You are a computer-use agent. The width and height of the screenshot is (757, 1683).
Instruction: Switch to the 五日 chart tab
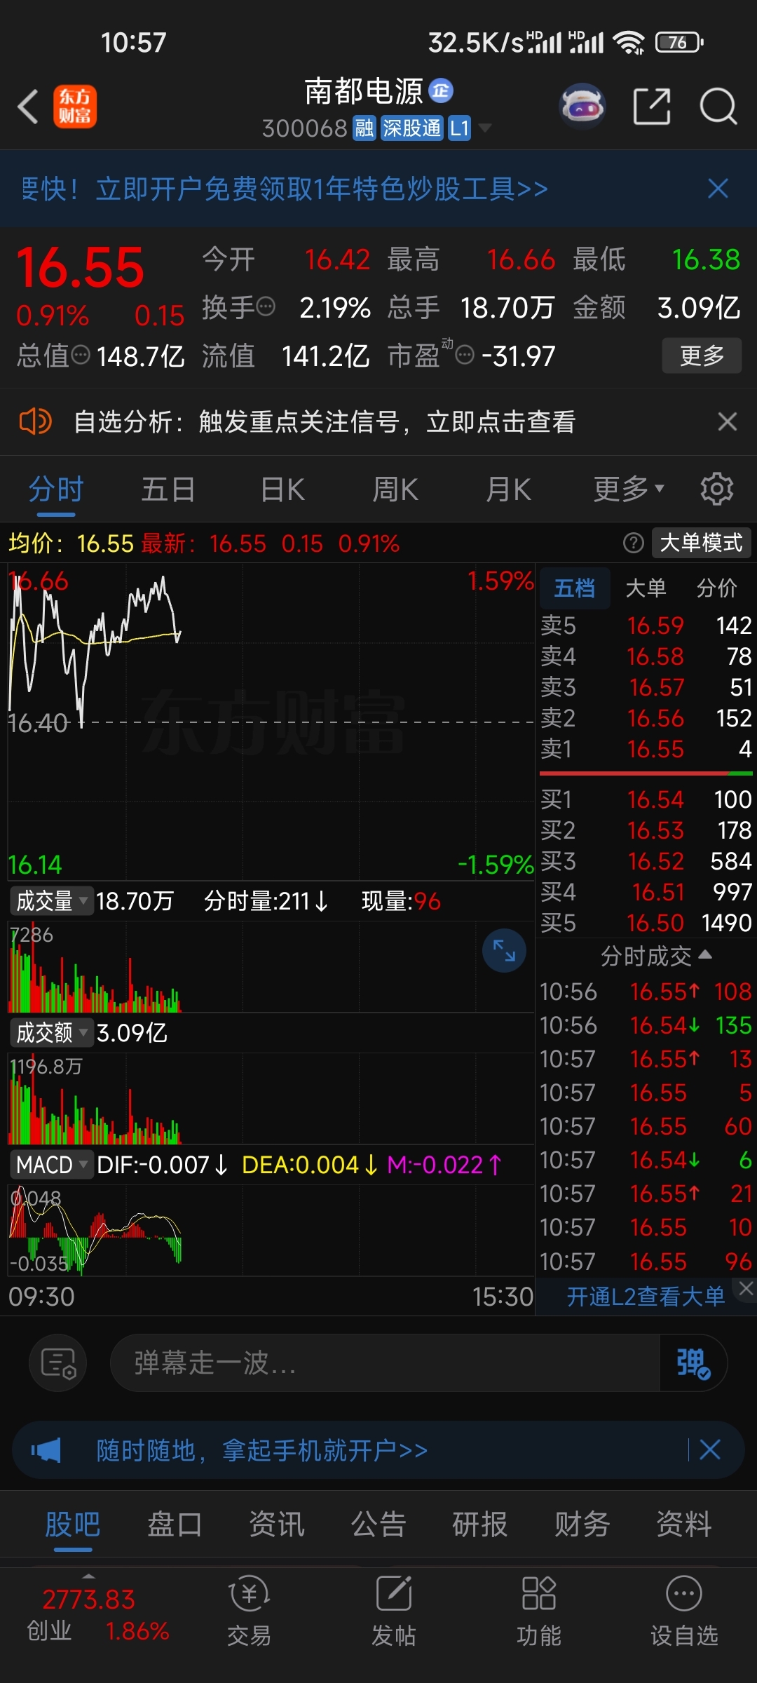click(168, 489)
